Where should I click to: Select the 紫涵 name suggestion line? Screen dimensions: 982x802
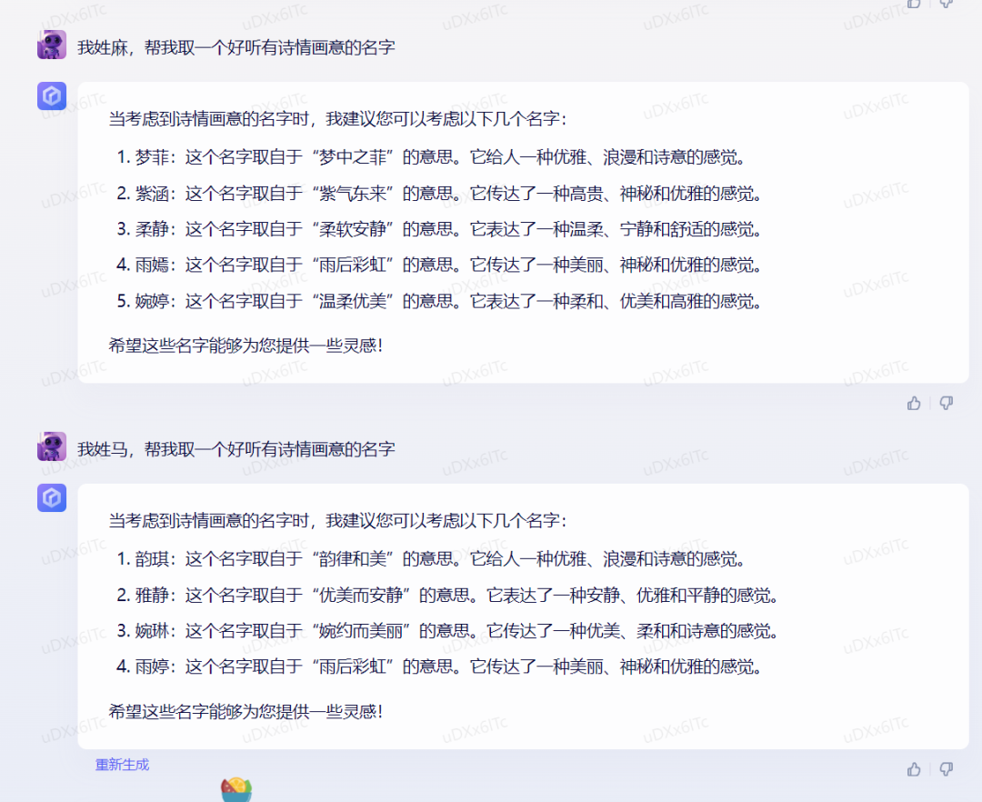440,194
